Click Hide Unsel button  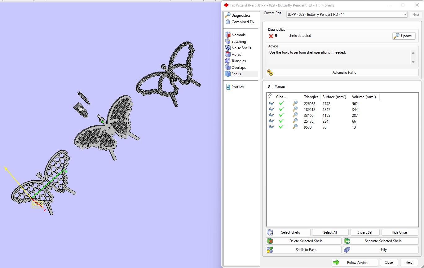(x=400, y=232)
